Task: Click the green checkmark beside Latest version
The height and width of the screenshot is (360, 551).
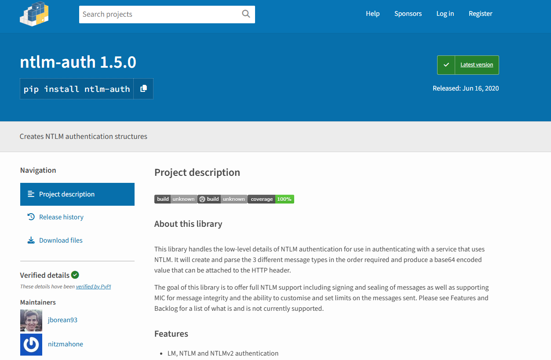Action: [446, 65]
